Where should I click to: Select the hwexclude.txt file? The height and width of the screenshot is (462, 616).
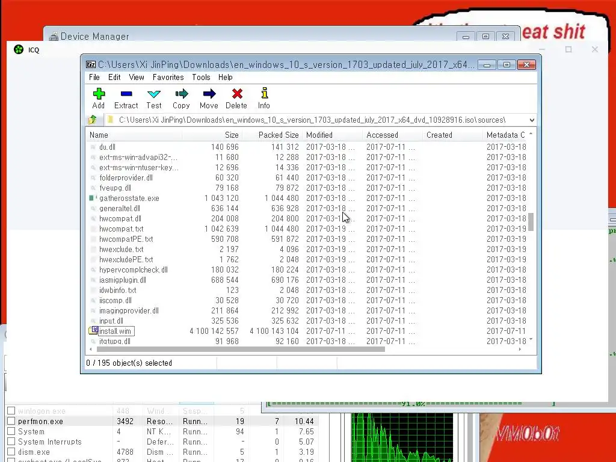pyautogui.click(x=122, y=249)
